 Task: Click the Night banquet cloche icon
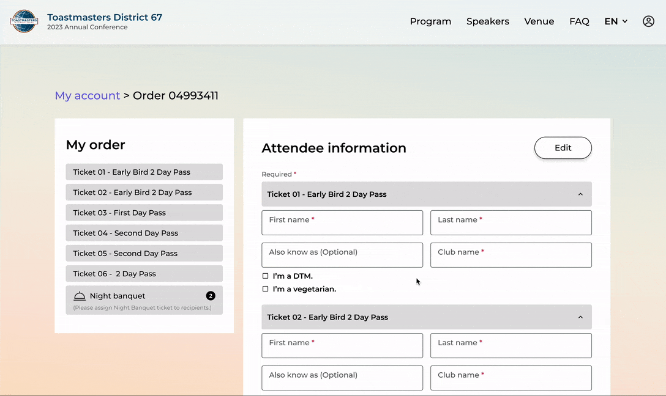pyautogui.click(x=80, y=296)
